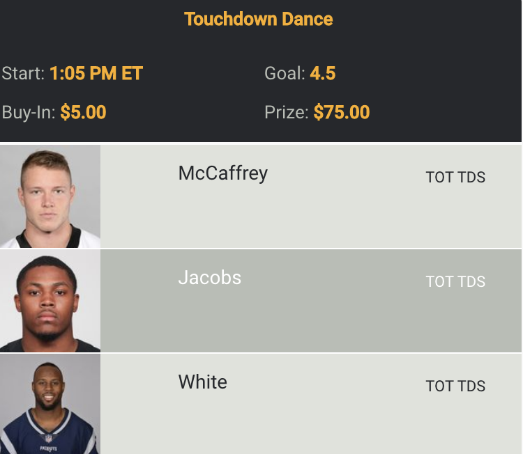Click the Goal label text
The width and height of the screenshot is (523, 454).
[285, 73]
